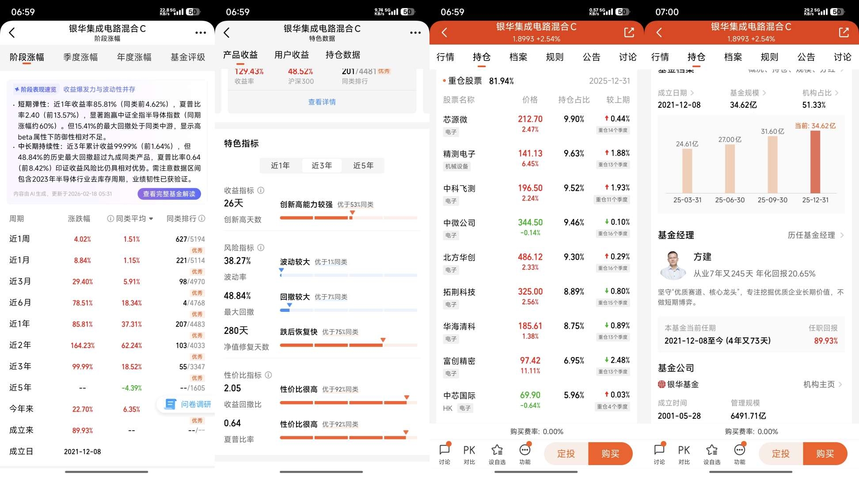The image size is (859, 477).
Task: Expand 历任基金经理 chevron
Action: (x=841, y=235)
